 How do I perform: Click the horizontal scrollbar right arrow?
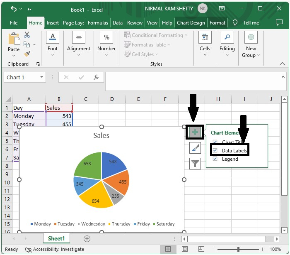coord(277,239)
